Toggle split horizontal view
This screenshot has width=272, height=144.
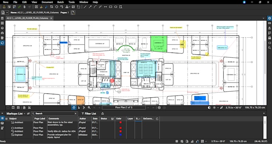(18, 108)
